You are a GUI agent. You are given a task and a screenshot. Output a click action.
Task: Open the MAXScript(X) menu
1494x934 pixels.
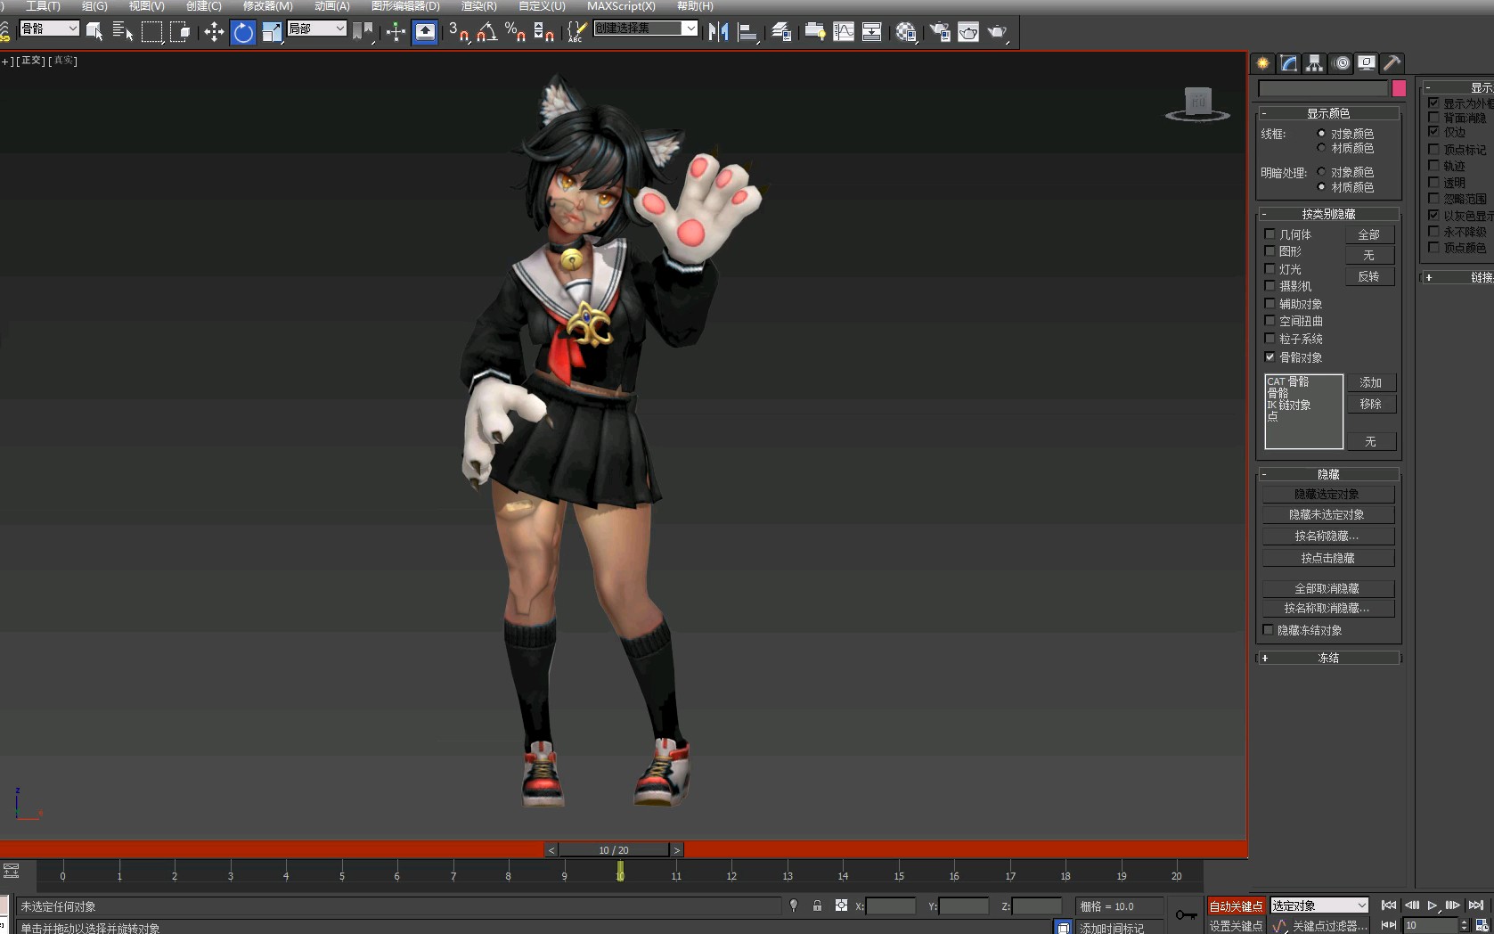click(621, 6)
